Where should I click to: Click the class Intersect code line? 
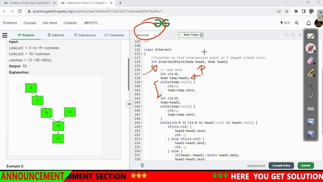click(x=157, y=50)
